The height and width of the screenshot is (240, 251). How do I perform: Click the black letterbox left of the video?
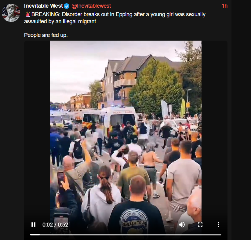click(37, 128)
